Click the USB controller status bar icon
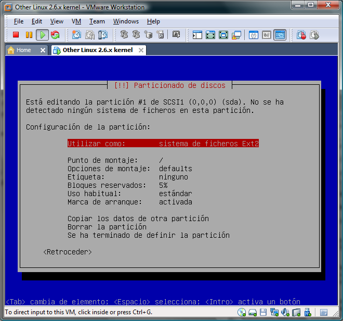 pyautogui.click(x=308, y=312)
